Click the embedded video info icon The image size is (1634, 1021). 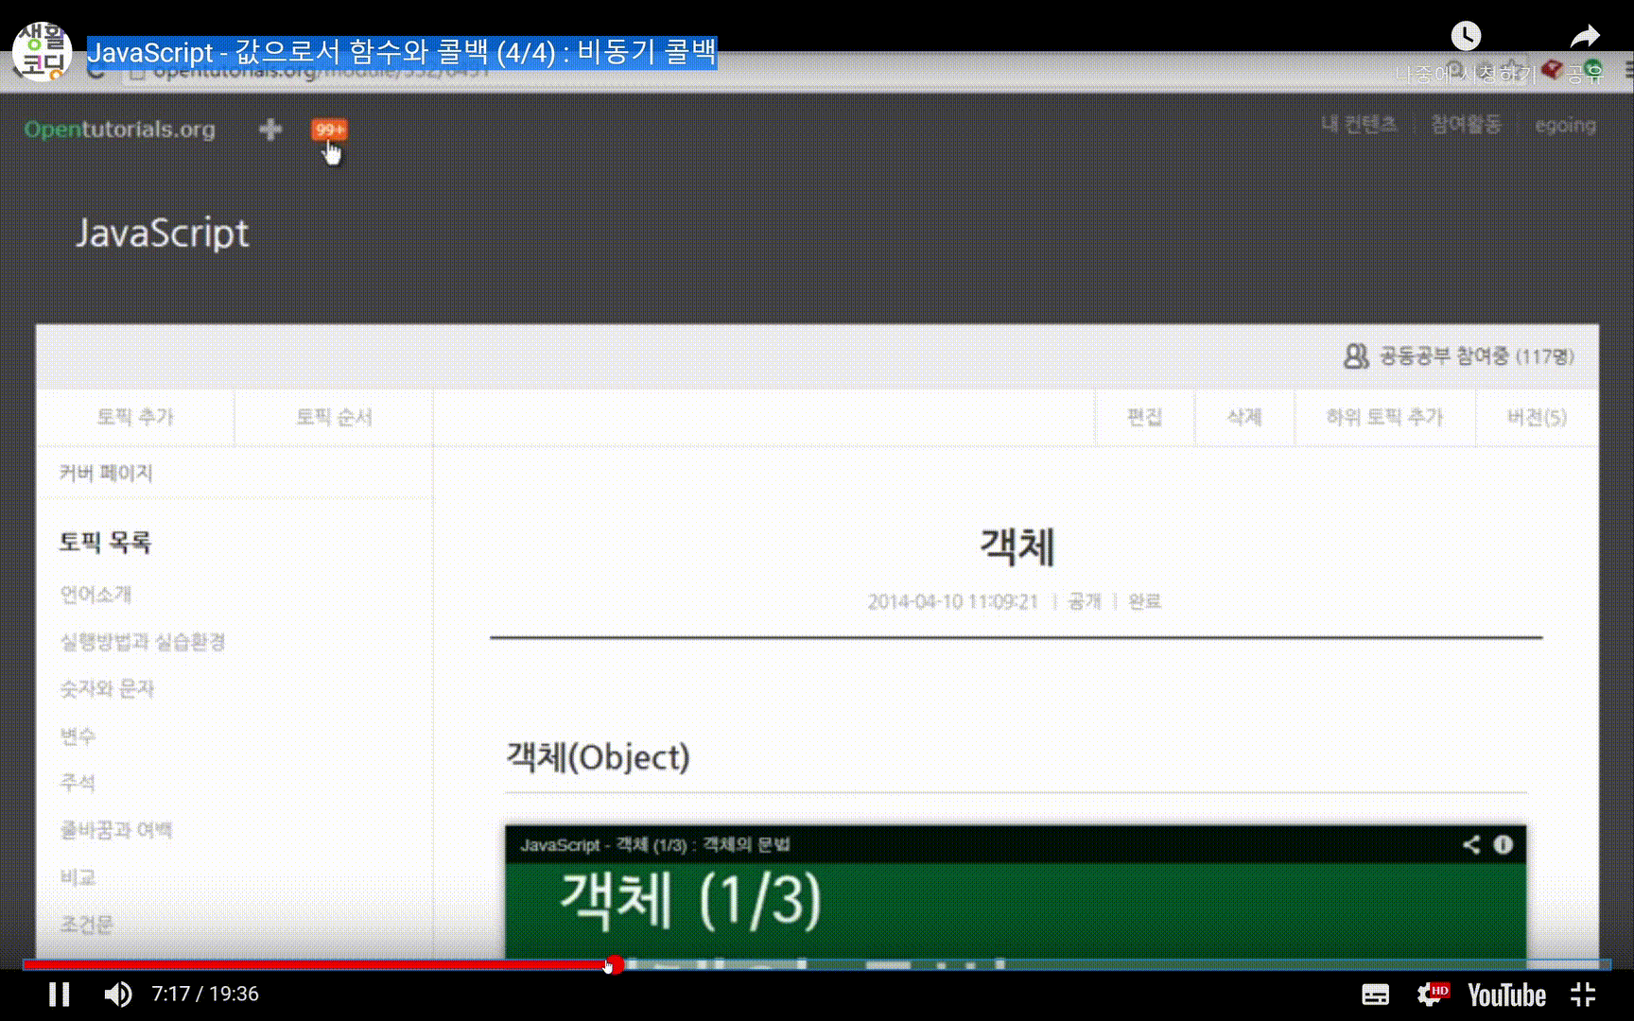(x=1503, y=844)
